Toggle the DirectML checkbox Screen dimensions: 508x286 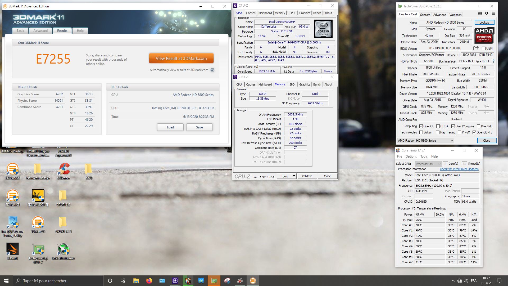coord(478,126)
